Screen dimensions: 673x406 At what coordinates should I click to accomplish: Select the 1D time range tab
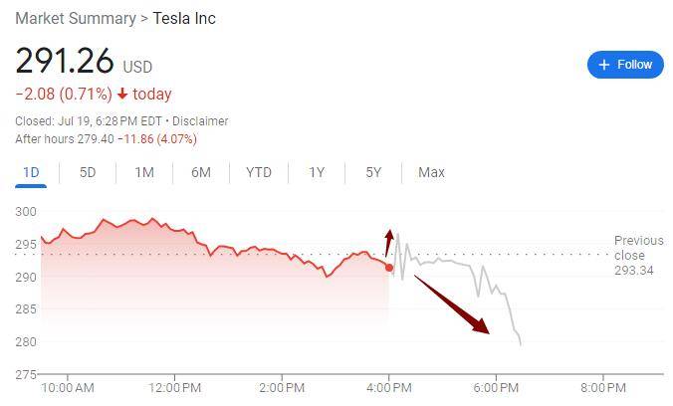pos(31,173)
